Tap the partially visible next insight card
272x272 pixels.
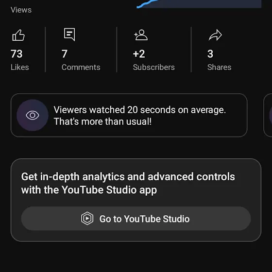pyautogui.click(x=268, y=115)
